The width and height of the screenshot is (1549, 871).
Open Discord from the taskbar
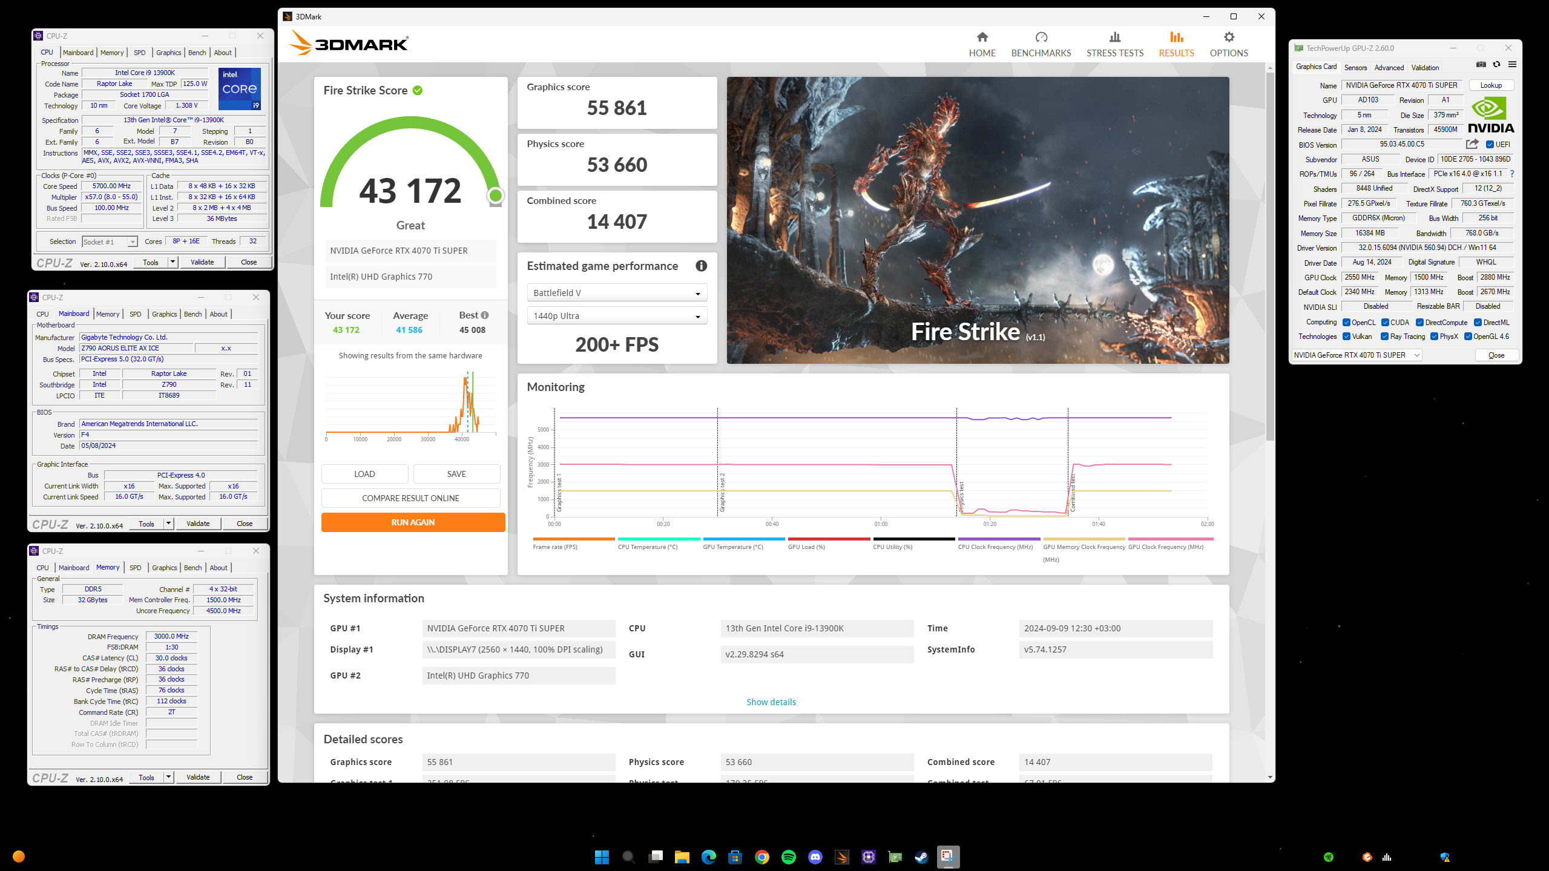[x=815, y=856]
